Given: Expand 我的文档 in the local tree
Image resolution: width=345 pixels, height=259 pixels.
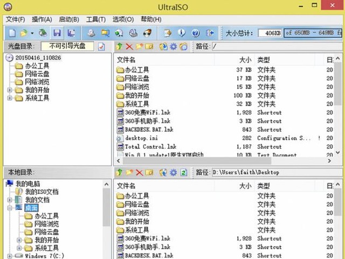Looking at the screenshot, I should 10,200.
